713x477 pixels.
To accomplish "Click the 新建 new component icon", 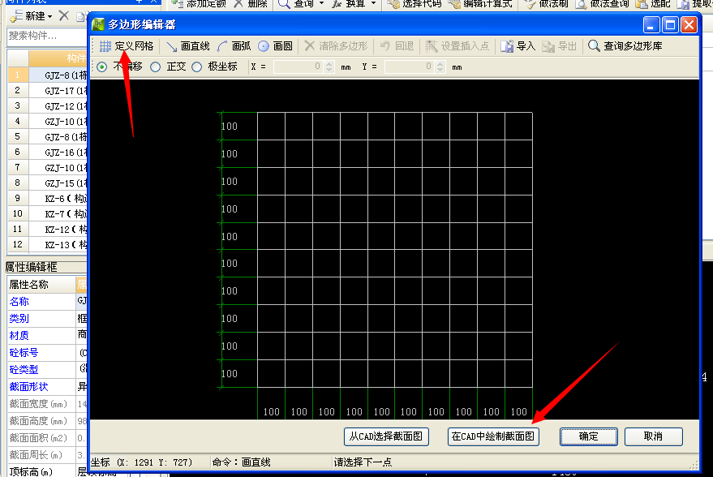I will coord(16,16).
